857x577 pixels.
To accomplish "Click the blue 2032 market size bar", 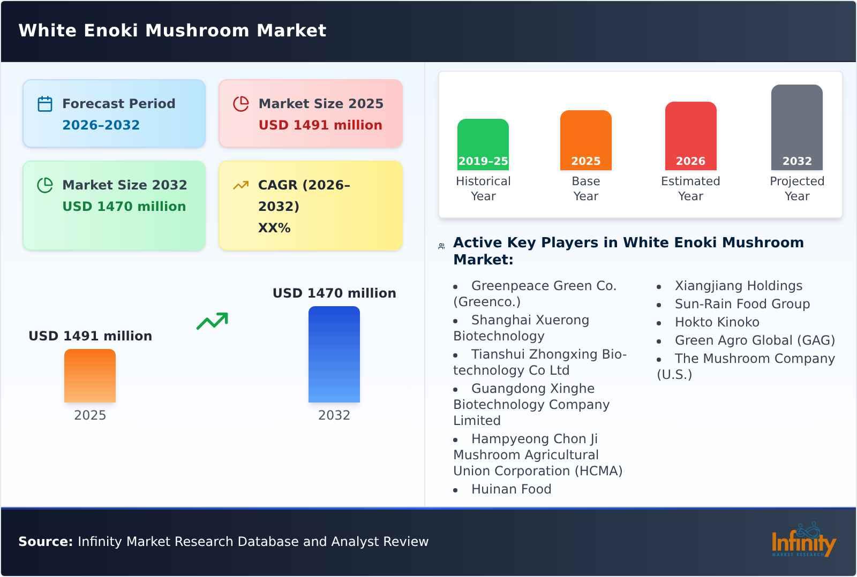I will (x=334, y=354).
